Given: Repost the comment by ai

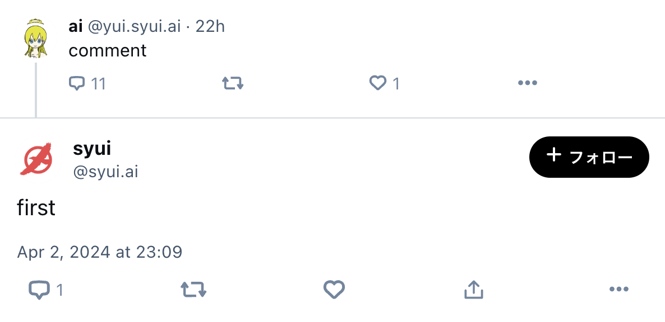Looking at the screenshot, I should tap(233, 83).
